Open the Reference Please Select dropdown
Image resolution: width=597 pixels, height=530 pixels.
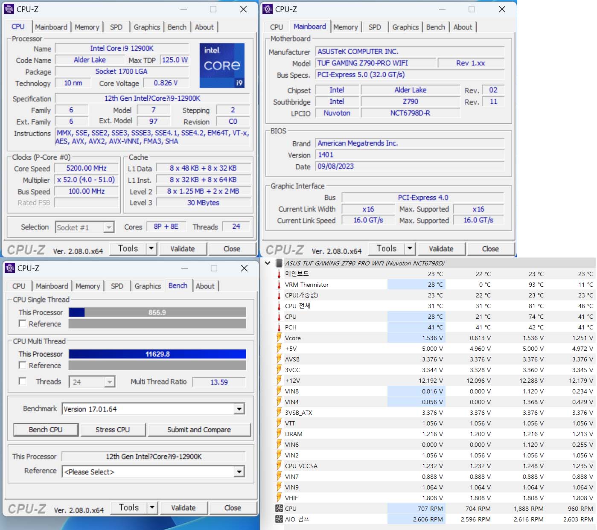(x=239, y=472)
